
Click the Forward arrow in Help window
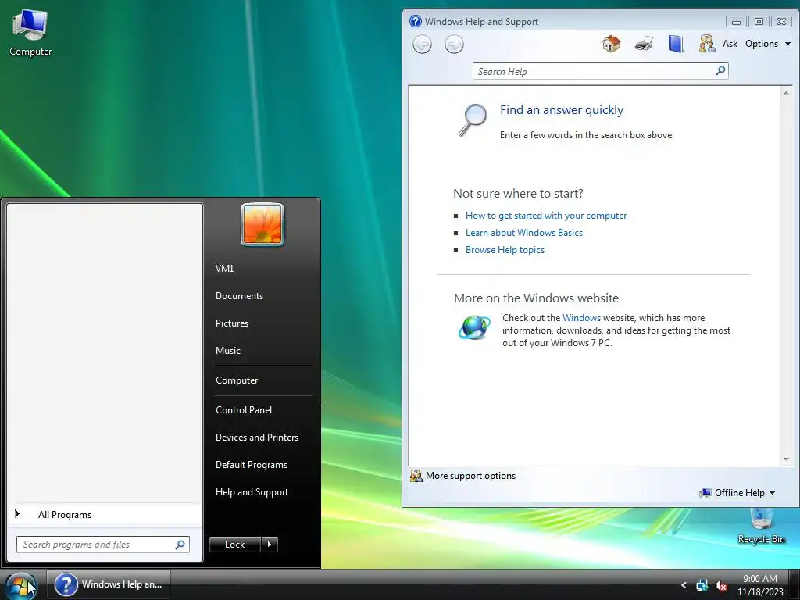[454, 45]
